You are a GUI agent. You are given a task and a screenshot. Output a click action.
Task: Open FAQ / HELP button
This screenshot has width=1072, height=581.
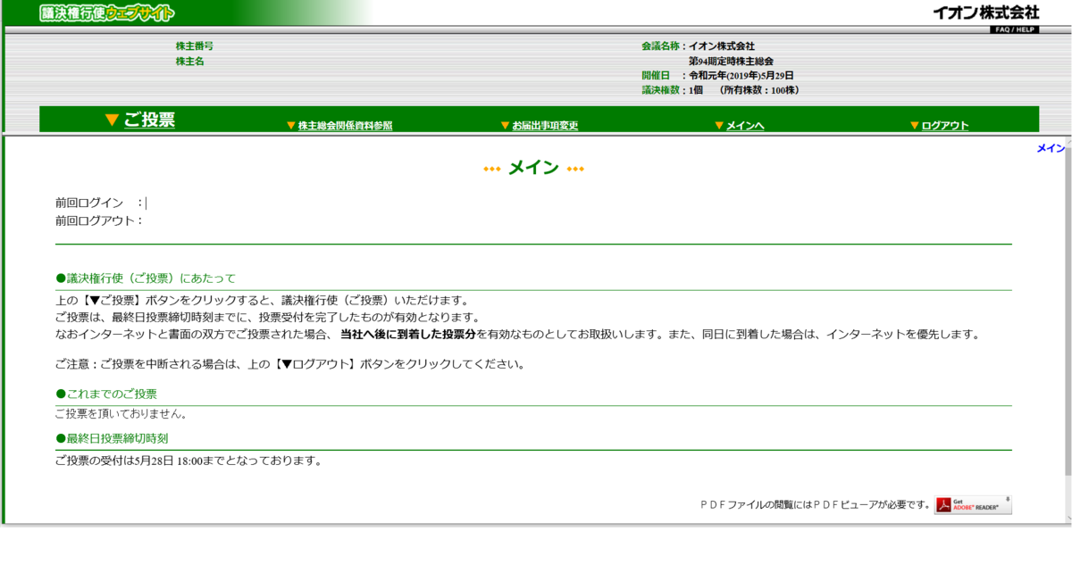click(1014, 29)
